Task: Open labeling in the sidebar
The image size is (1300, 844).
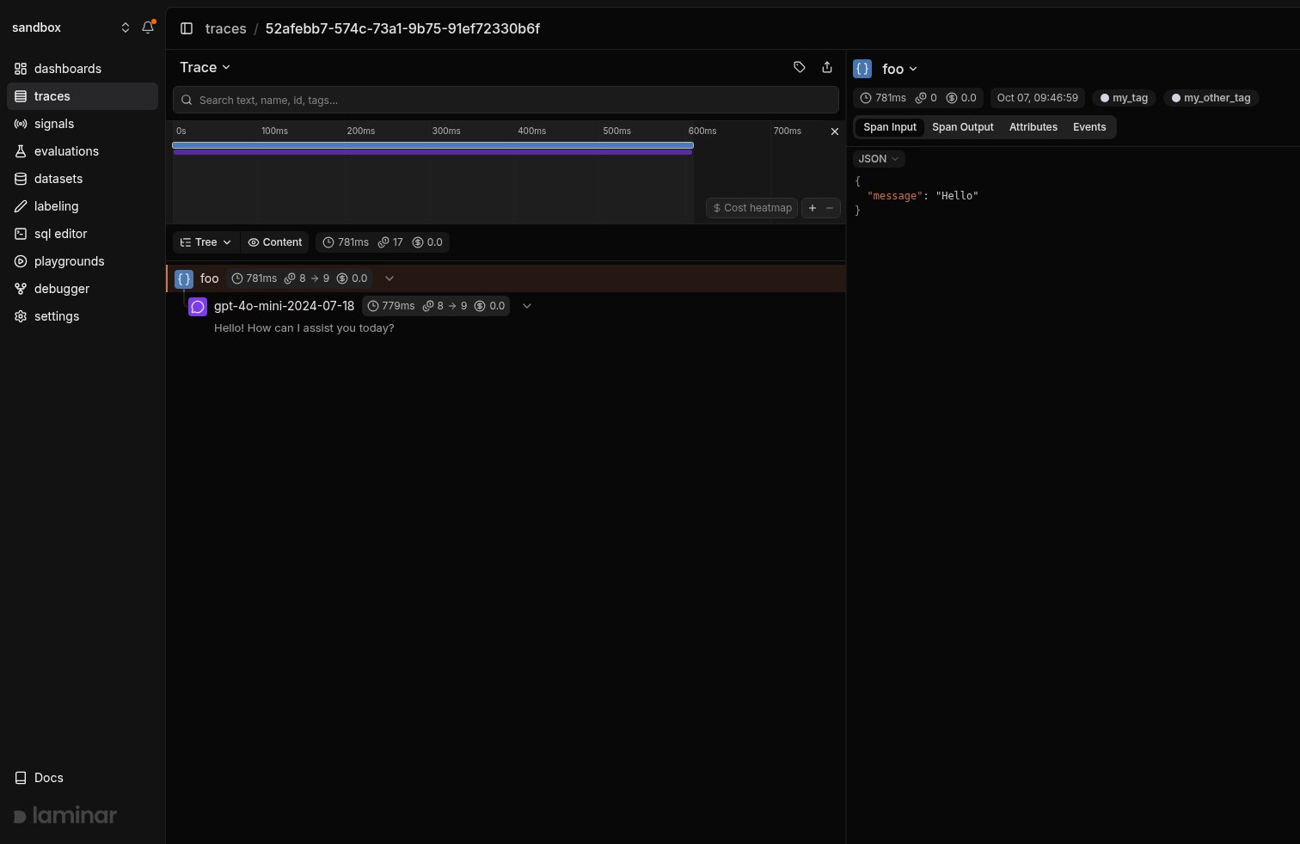Action: coord(83,206)
